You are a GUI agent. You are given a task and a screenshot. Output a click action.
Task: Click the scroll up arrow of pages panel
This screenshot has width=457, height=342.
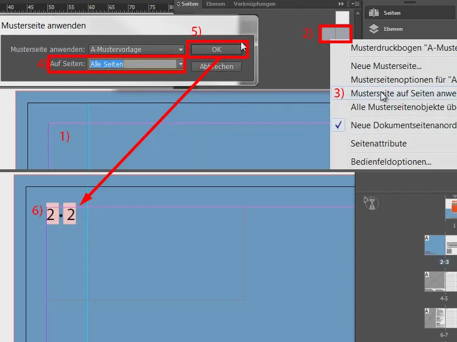(x=358, y=13)
